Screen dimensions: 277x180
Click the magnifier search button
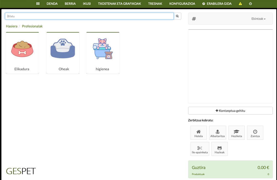click(177, 16)
